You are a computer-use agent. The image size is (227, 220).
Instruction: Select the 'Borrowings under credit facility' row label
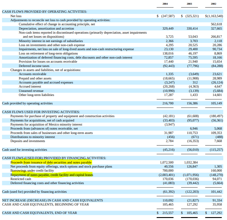pyautogui.click(x=32, y=171)
